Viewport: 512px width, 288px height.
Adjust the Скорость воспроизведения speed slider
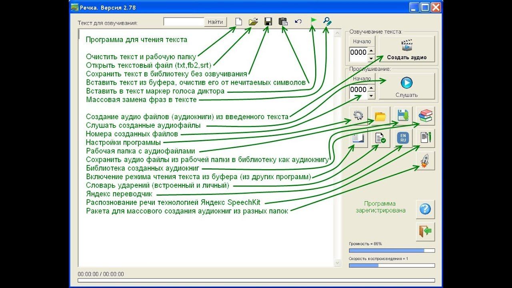(392, 265)
